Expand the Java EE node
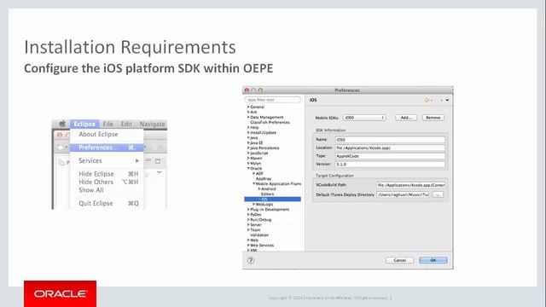Image resolution: width=546 pixels, height=307 pixels. [248, 142]
